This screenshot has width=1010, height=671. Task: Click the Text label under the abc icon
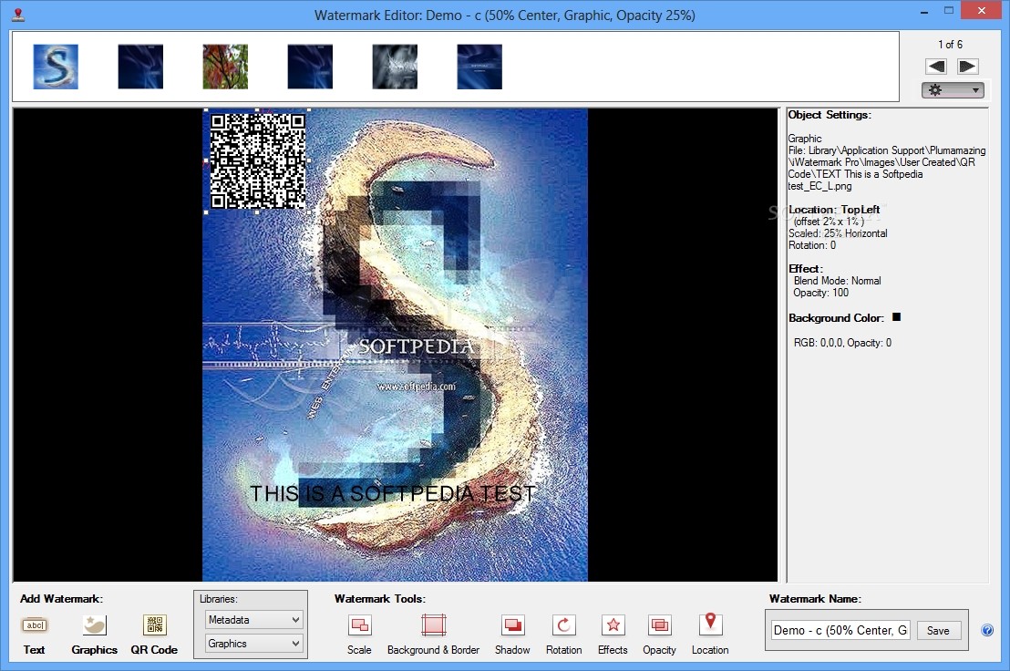34,650
